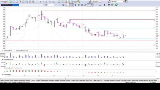Select the pencil edit tool

(x=85, y=5)
